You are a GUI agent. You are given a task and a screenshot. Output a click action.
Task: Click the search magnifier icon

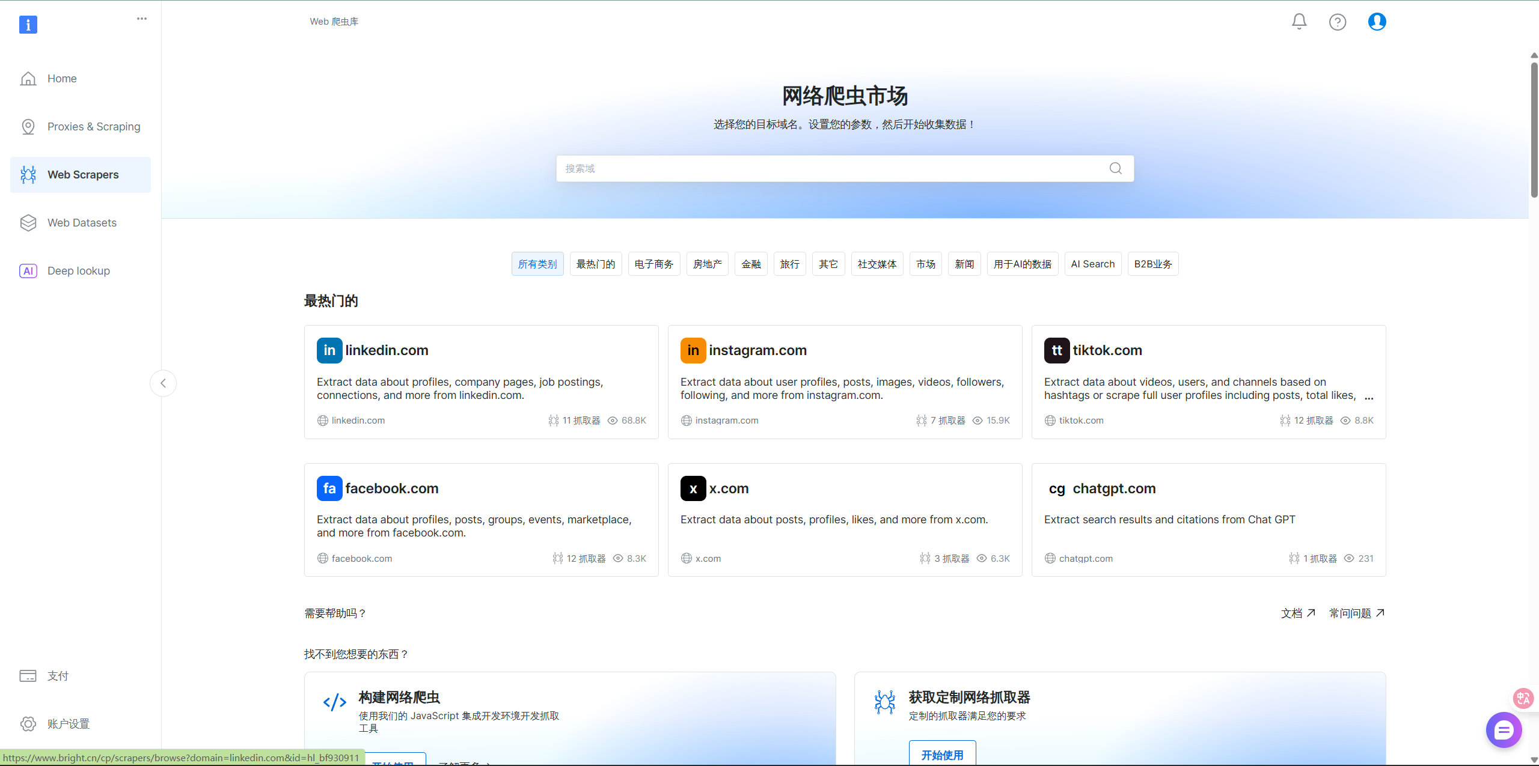(1115, 168)
